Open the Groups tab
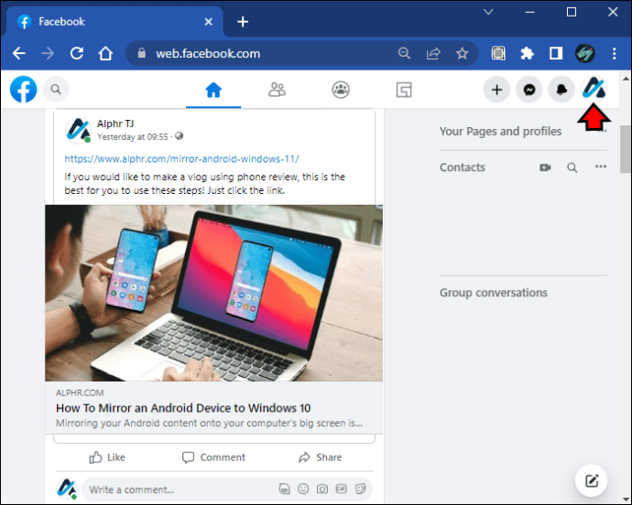This screenshot has width=632, height=505. pos(341,90)
